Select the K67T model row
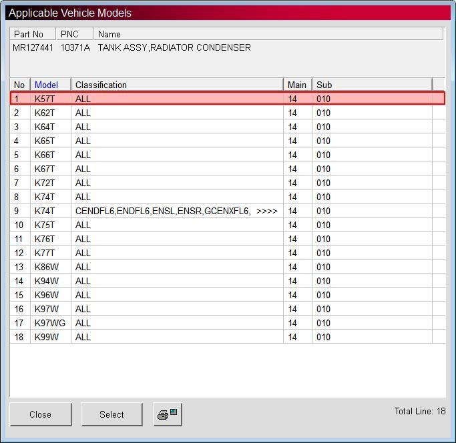The width and height of the screenshot is (456, 443). coord(228,169)
